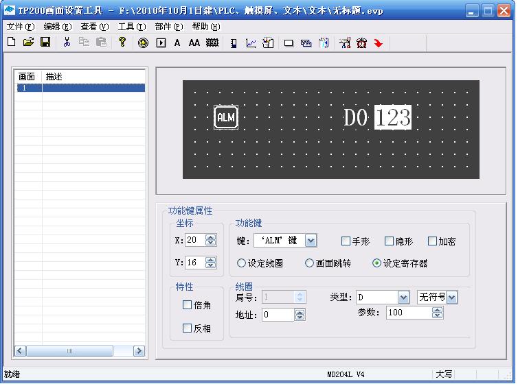Enable the 手形 checkbox

(x=346, y=241)
